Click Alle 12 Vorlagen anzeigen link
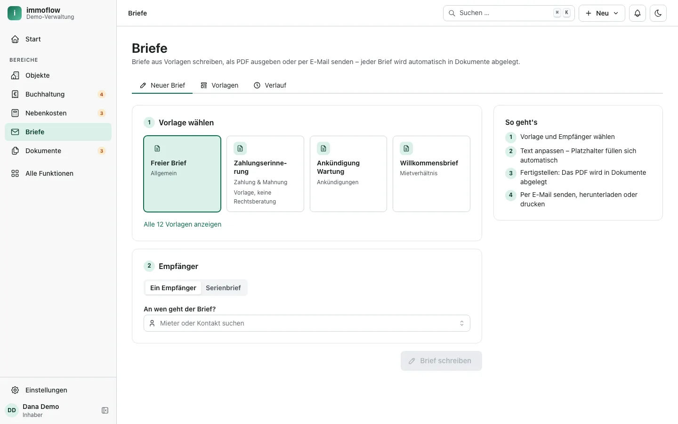Image resolution: width=678 pixels, height=424 pixels. pyautogui.click(x=182, y=224)
